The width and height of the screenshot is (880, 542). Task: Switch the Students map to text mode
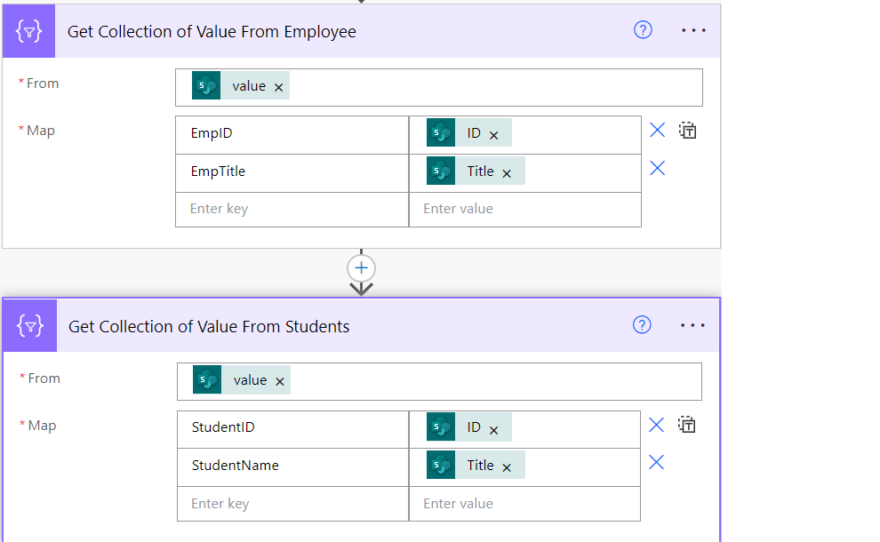pos(686,425)
